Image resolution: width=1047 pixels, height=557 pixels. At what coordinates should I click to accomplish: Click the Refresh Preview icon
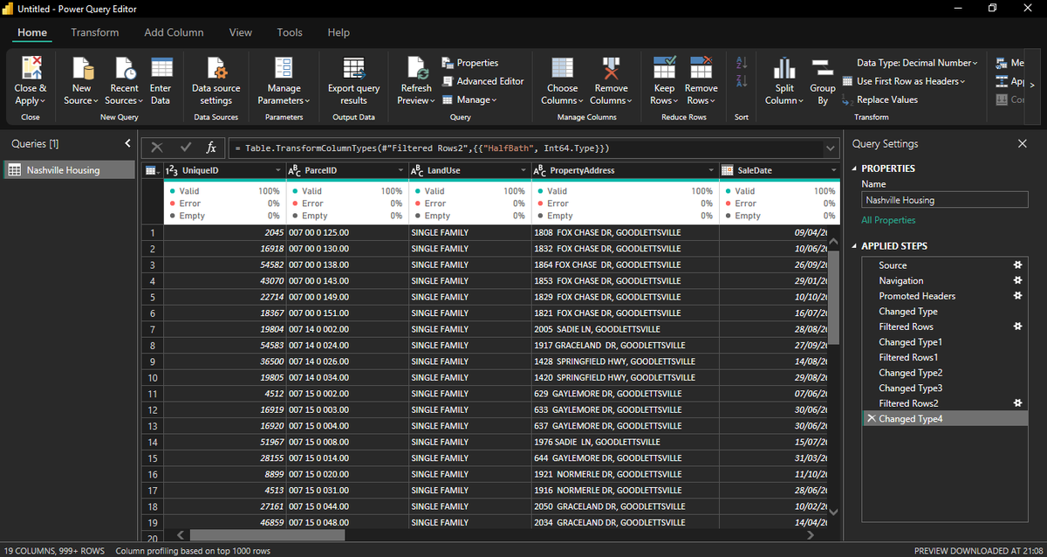(416, 68)
